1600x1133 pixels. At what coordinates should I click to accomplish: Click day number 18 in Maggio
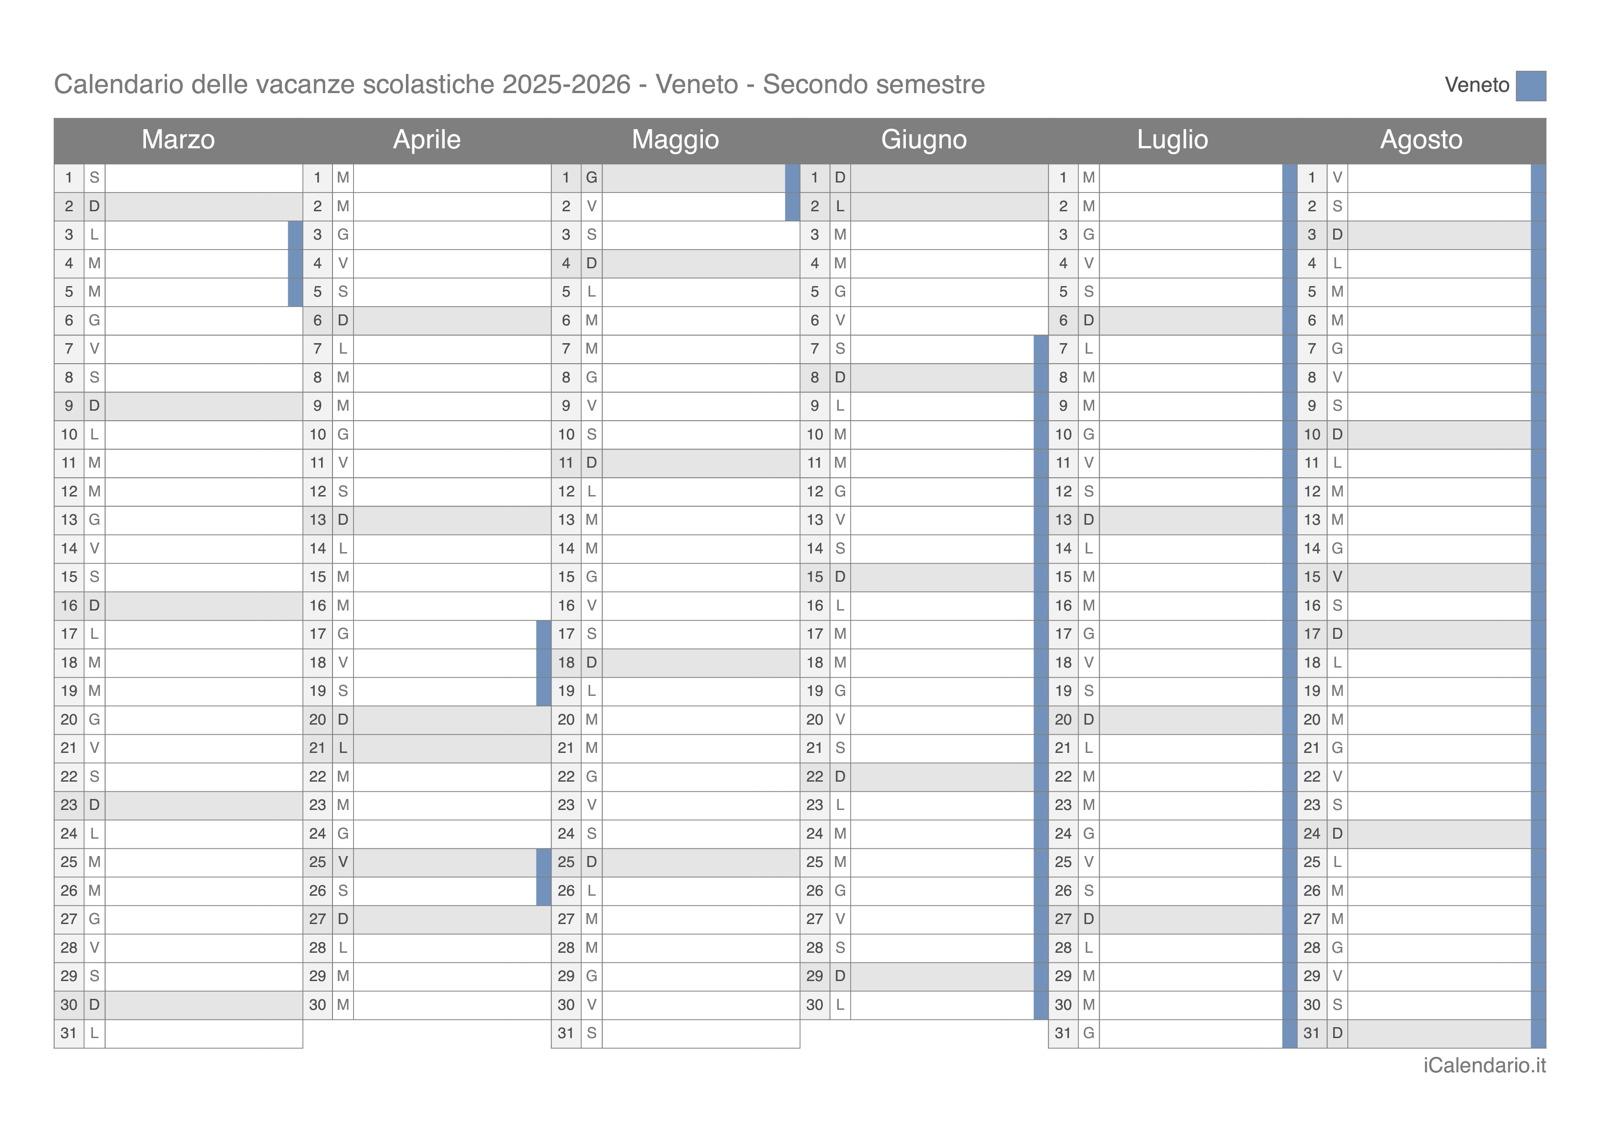click(566, 663)
